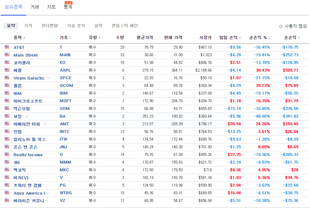This screenshot has height=208, width=310.
Task: Select the 기술 분석 sub-tab
Action: 76,26
